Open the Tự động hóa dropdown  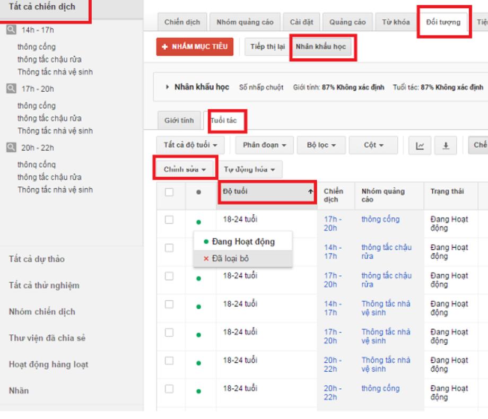click(x=249, y=169)
